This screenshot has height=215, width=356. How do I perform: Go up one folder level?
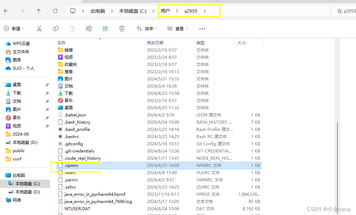(38, 11)
